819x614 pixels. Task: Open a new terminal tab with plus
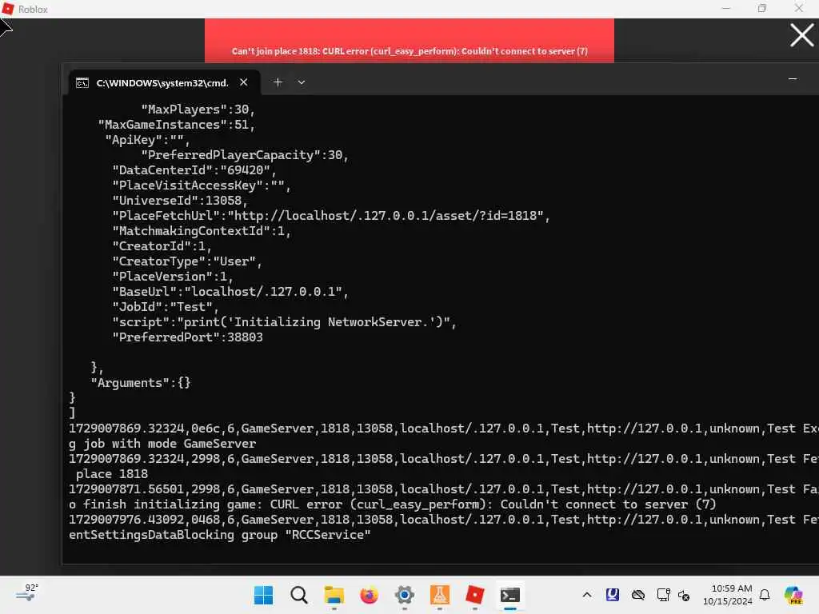pyautogui.click(x=278, y=82)
